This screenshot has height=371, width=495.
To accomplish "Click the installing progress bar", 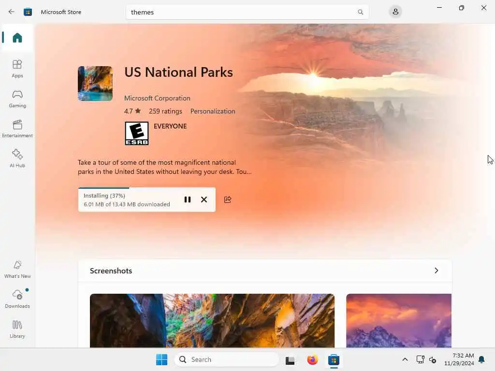I will click(x=147, y=188).
